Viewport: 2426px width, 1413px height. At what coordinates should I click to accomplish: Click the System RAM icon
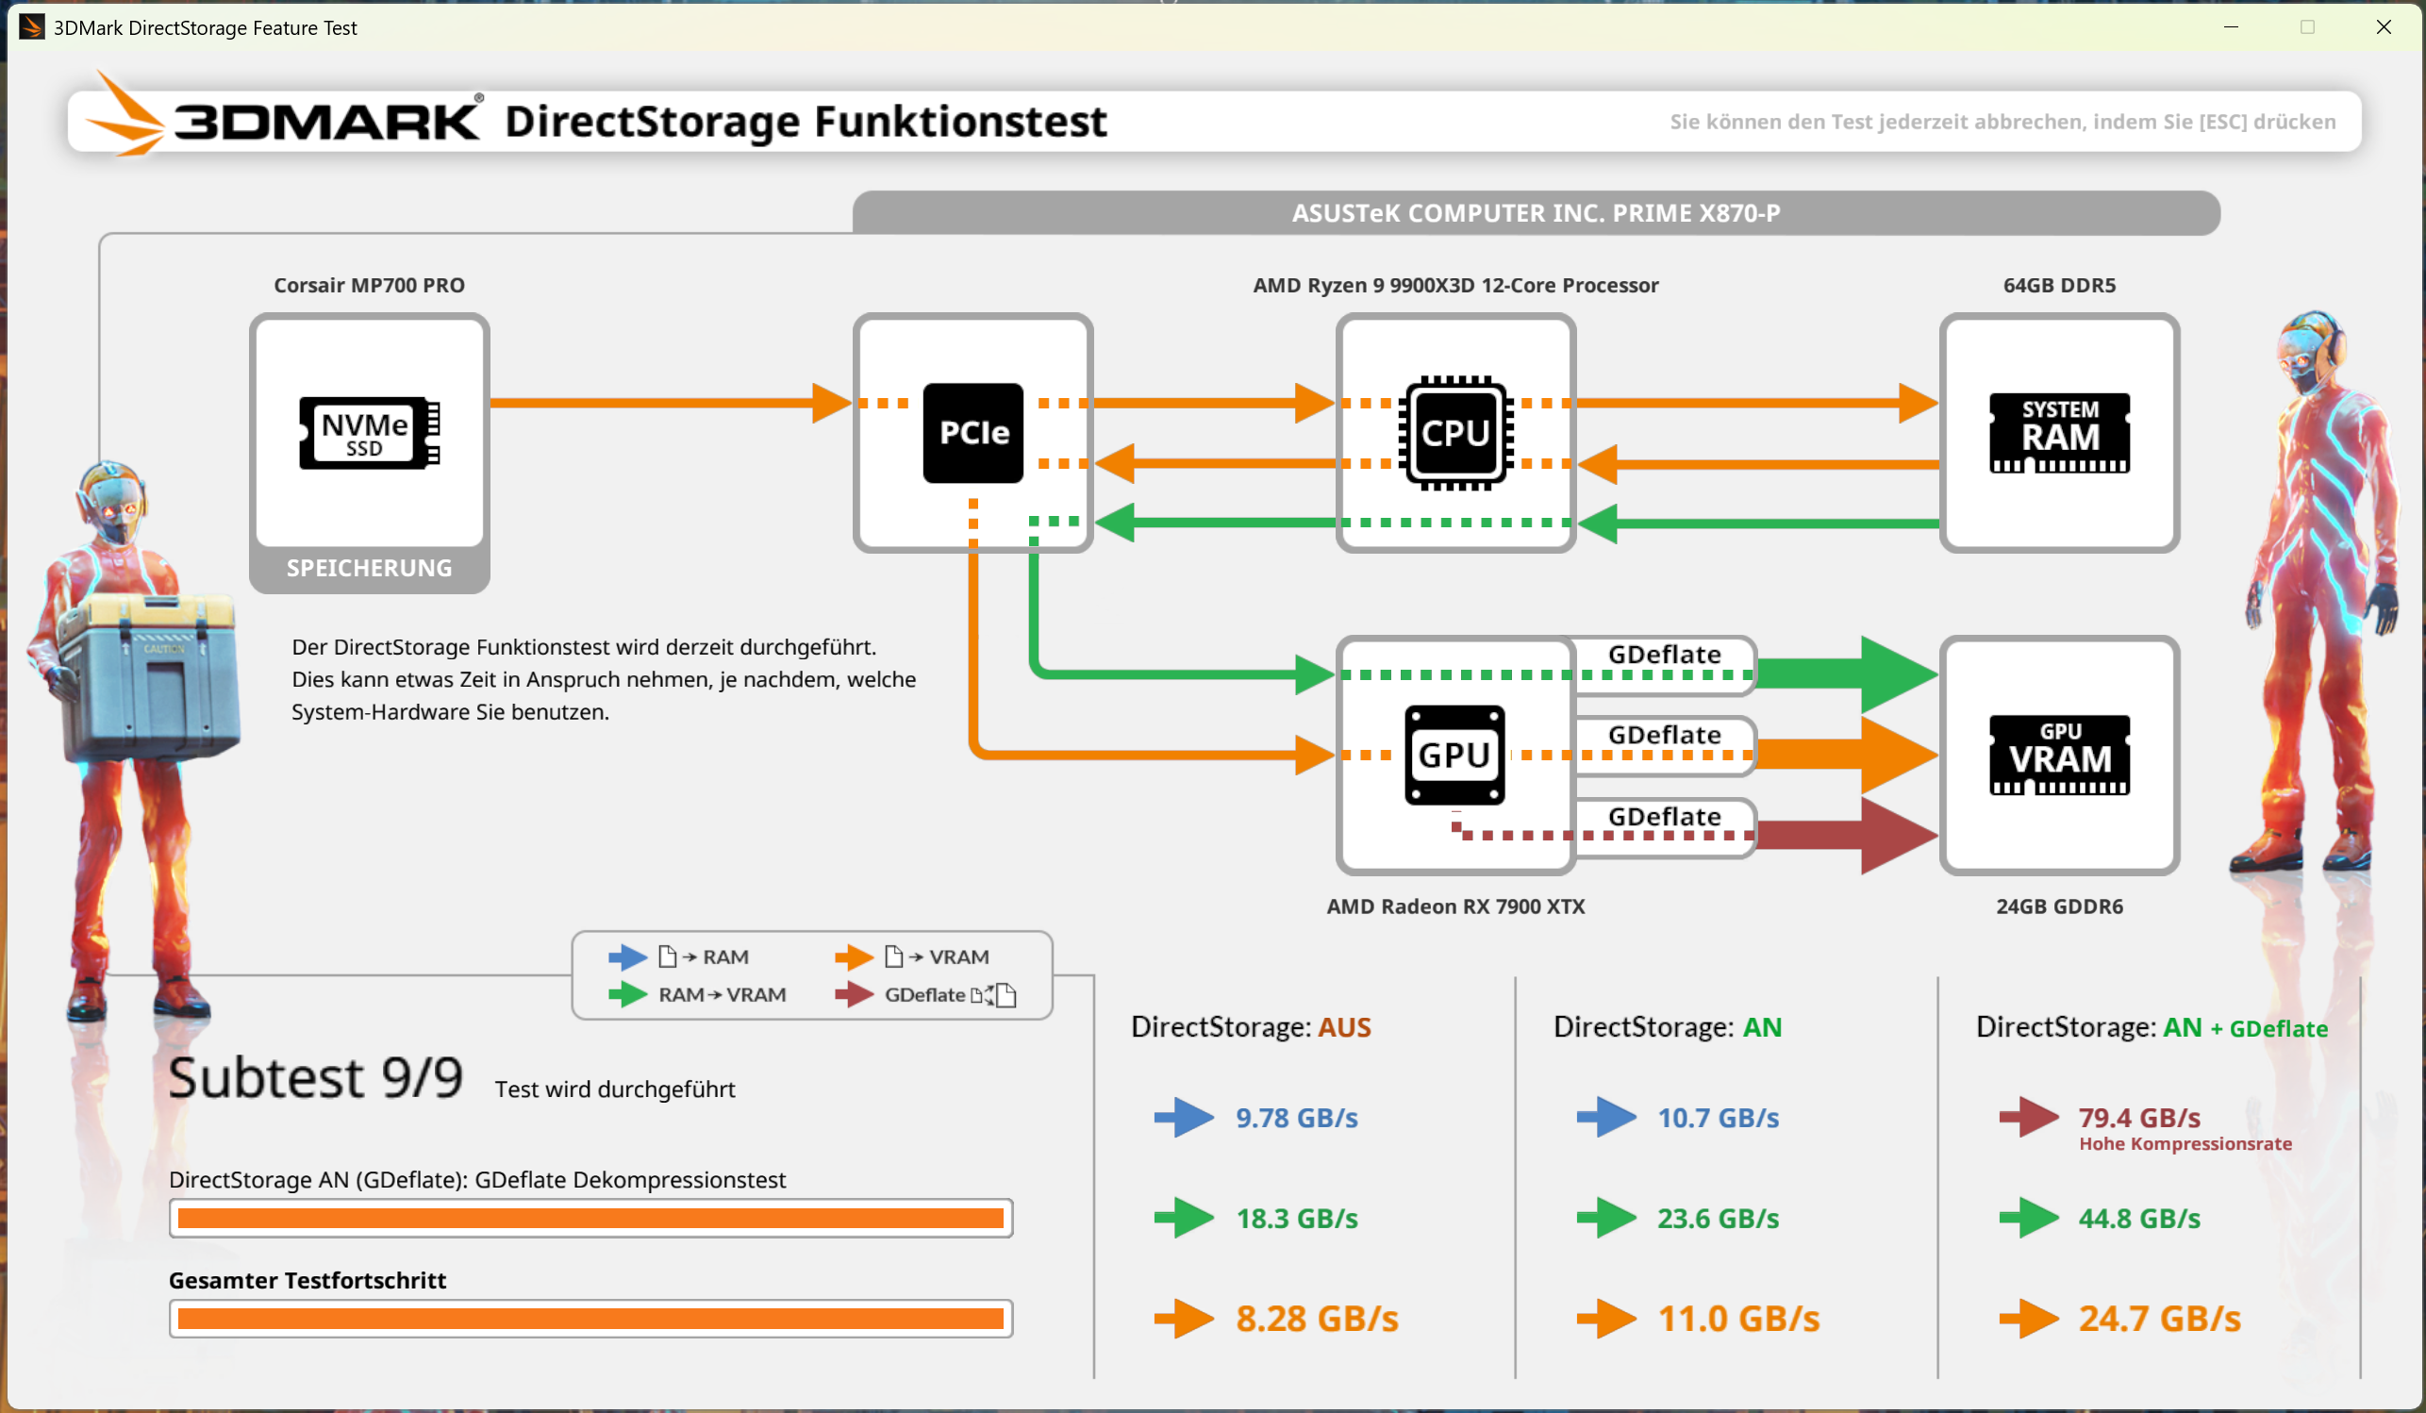tap(2059, 432)
